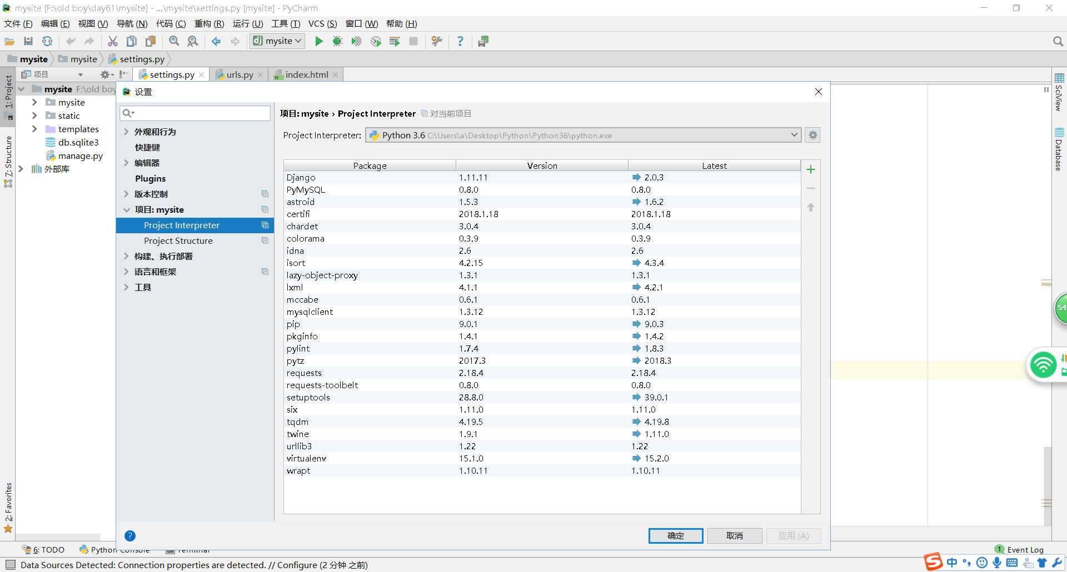The width and height of the screenshot is (1067, 572).
Task: Start debugging with the bug icon
Action: 337,41
